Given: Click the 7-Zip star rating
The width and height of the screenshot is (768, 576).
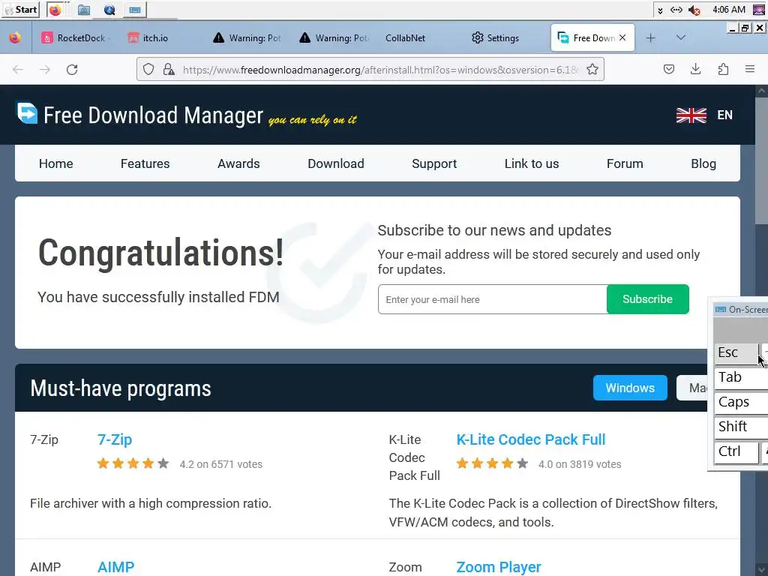Looking at the screenshot, I should coord(133,463).
